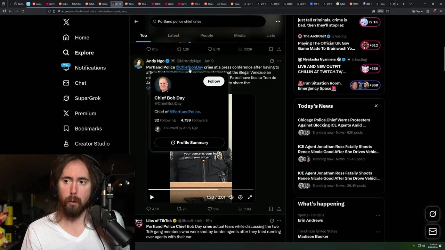Play the video
445x250 pixels.
152,197
